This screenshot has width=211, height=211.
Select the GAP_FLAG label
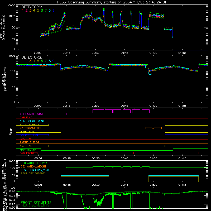(x=26, y=117)
